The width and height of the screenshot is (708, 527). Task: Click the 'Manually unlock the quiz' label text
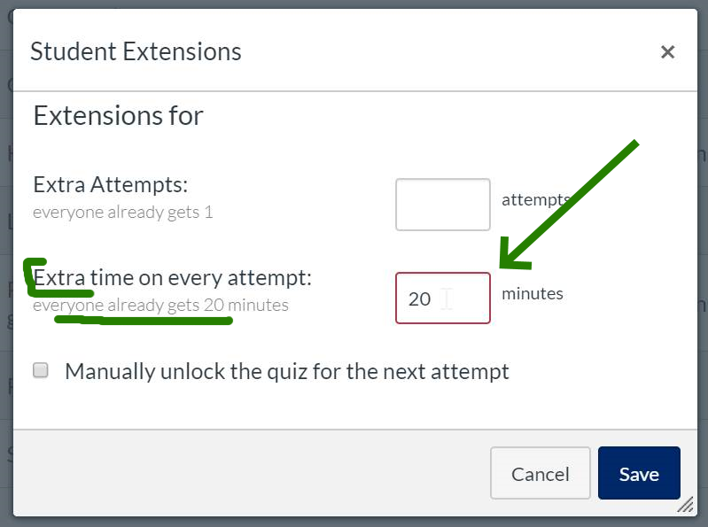(x=287, y=371)
